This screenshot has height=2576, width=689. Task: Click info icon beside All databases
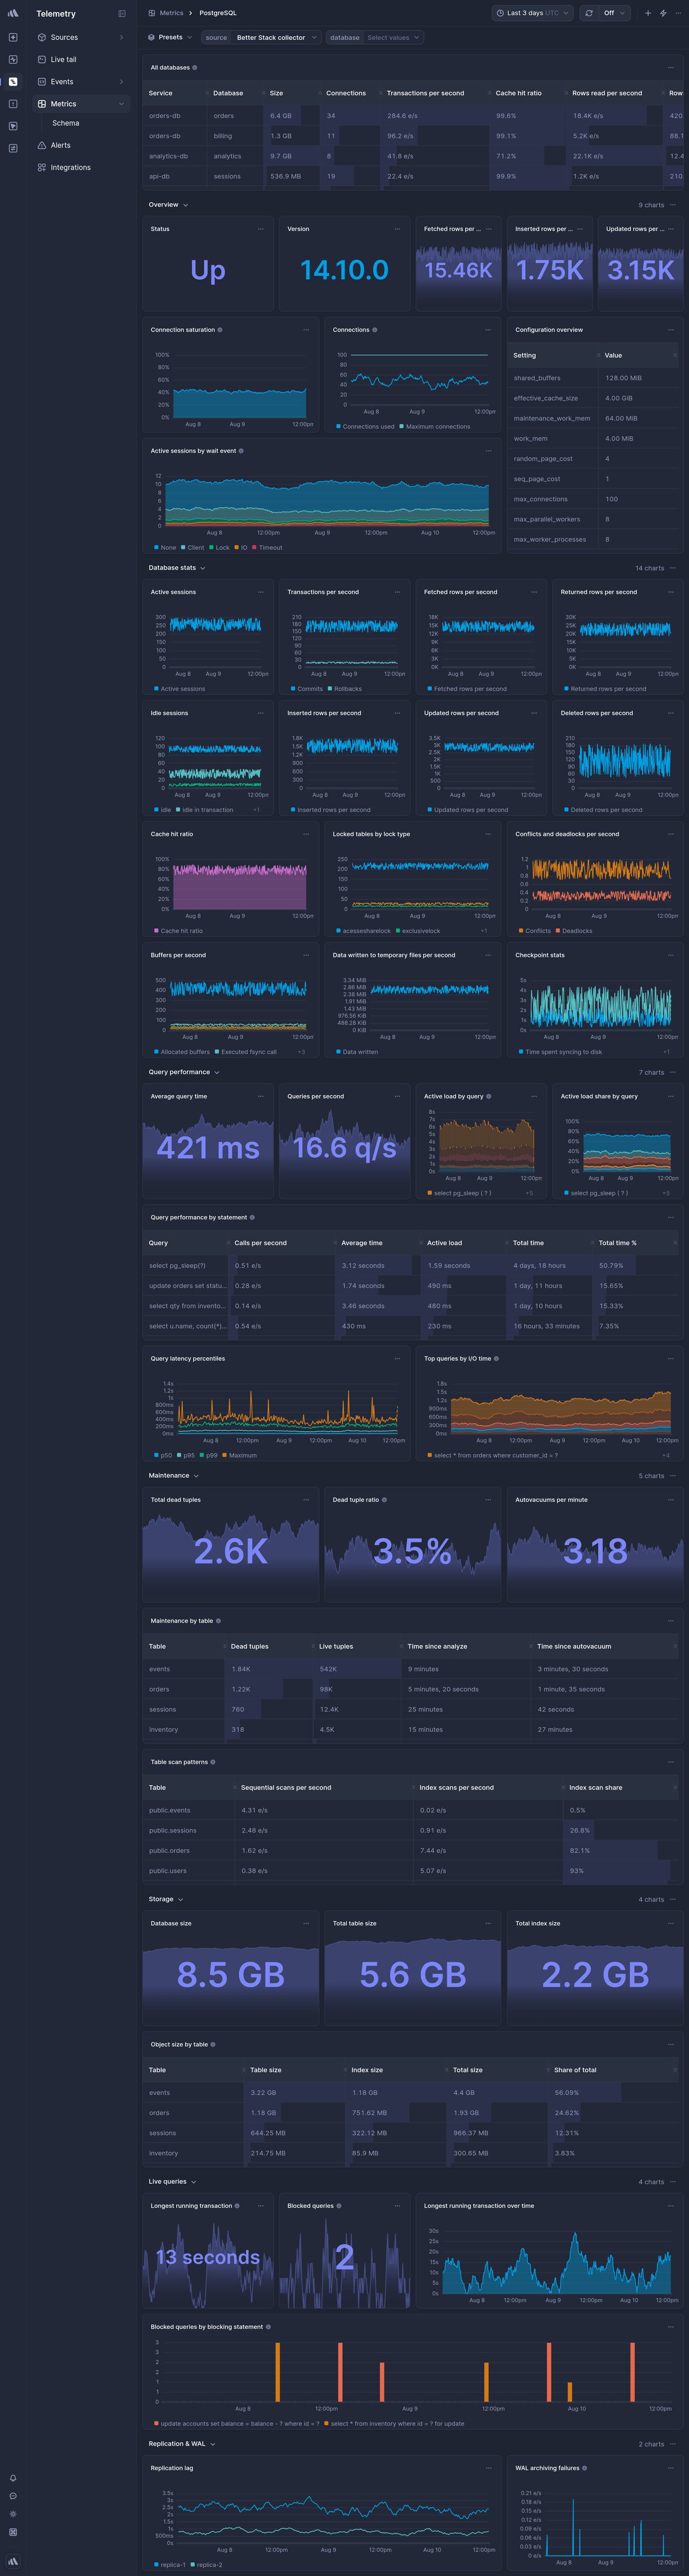coord(195,68)
